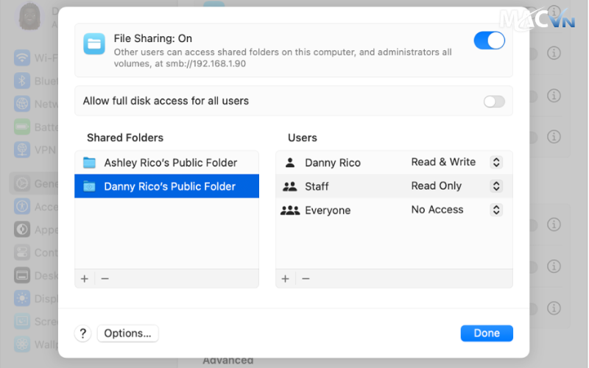Open the help question mark button
This screenshot has height=368, width=589.
(83, 333)
